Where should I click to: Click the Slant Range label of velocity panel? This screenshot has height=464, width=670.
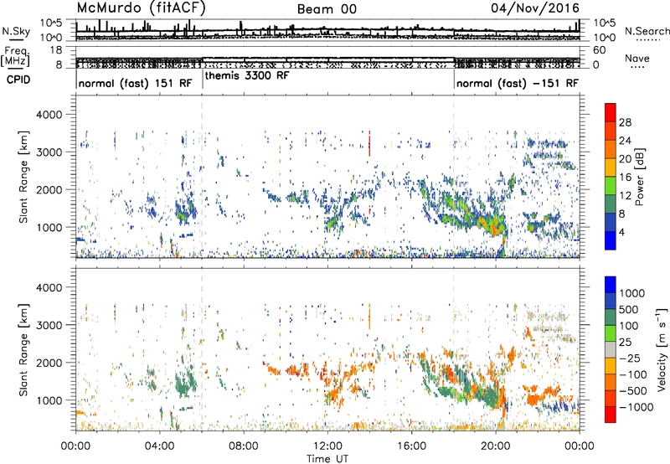pos(23,349)
